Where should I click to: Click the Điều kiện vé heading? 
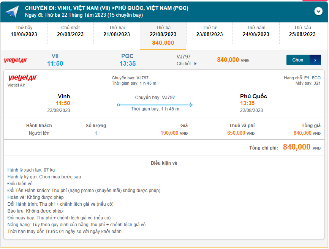[164, 163]
